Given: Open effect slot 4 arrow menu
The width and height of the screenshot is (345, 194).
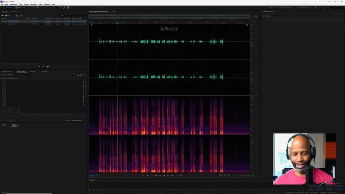Looking at the screenshot, I should pyautogui.click(x=84, y=89).
